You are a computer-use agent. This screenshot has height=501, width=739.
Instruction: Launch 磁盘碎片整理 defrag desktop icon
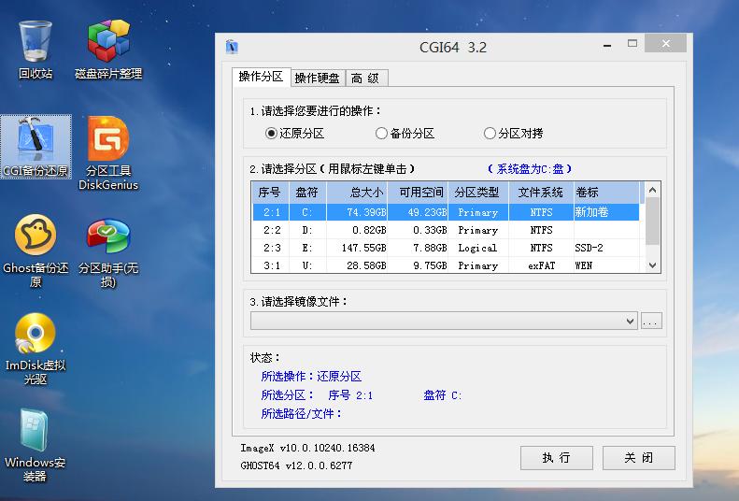(x=108, y=50)
